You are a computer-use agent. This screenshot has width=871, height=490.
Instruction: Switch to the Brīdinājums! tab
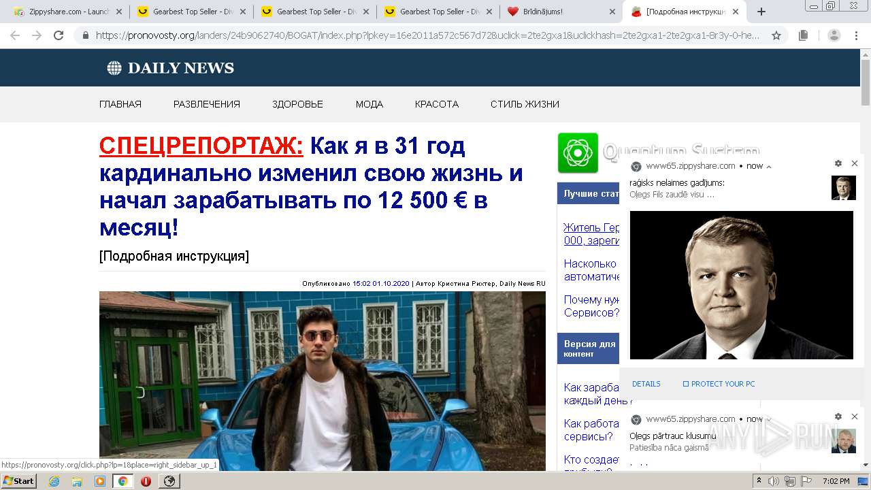(x=562, y=12)
